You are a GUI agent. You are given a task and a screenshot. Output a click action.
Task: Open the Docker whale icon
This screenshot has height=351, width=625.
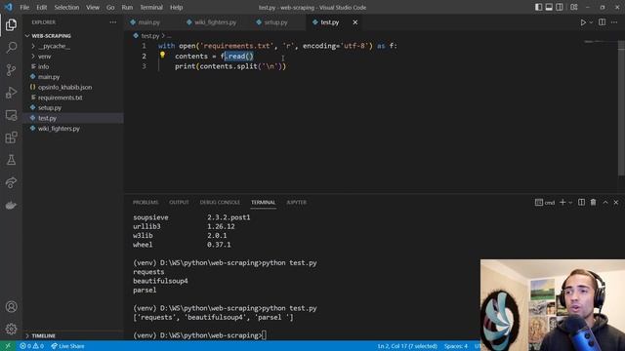pos(11,206)
